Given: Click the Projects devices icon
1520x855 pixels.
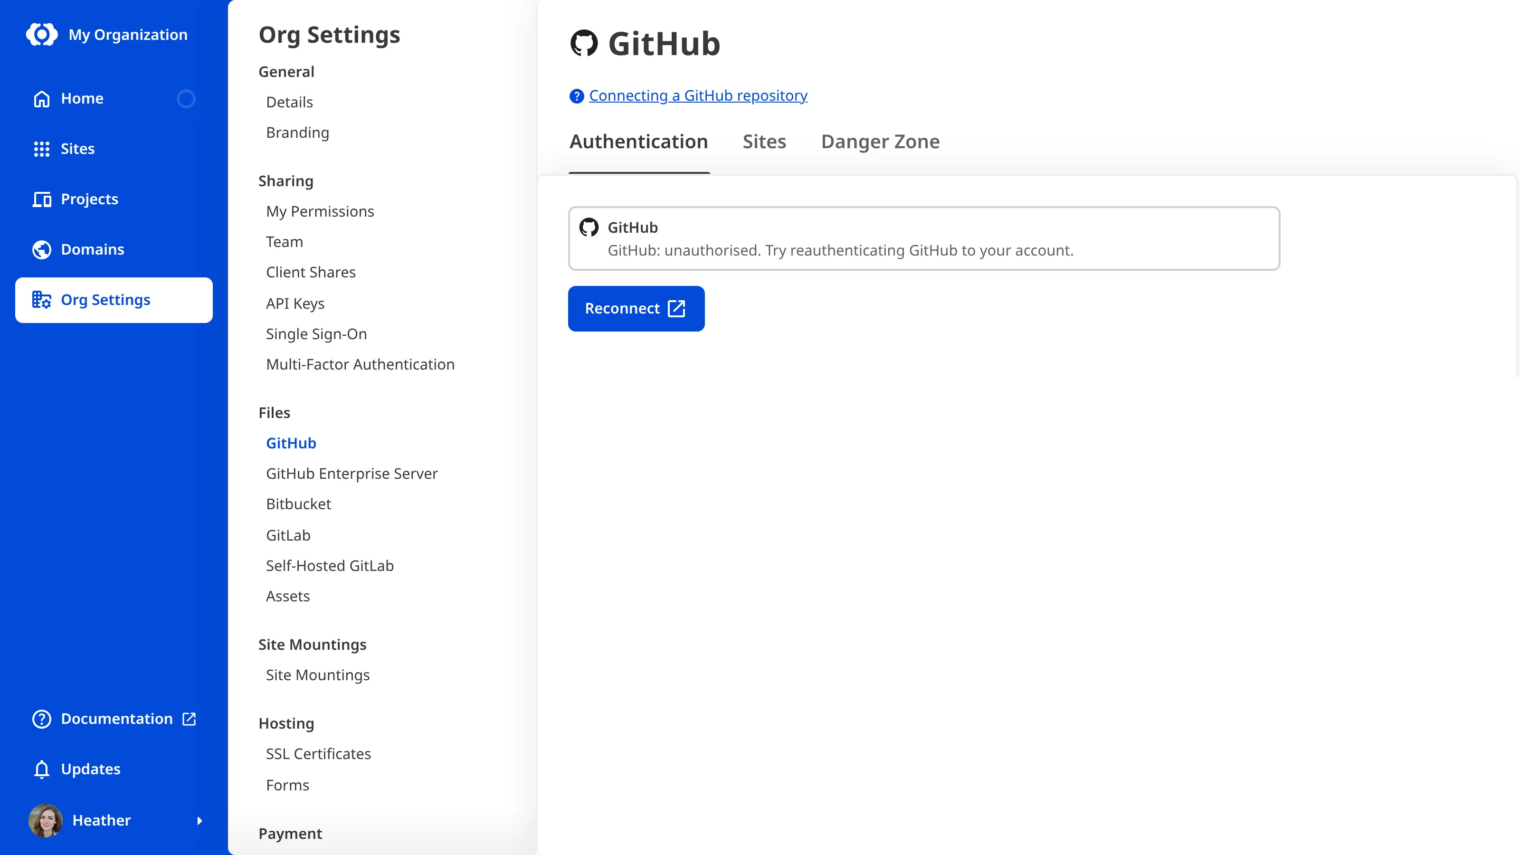Looking at the screenshot, I should (x=42, y=199).
